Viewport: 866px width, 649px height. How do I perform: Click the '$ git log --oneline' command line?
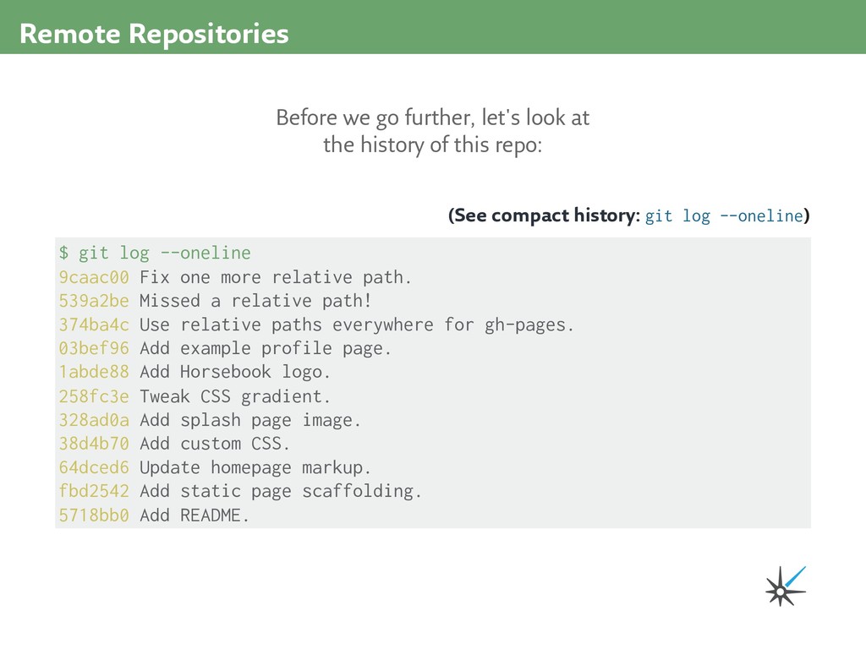point(155,253)
